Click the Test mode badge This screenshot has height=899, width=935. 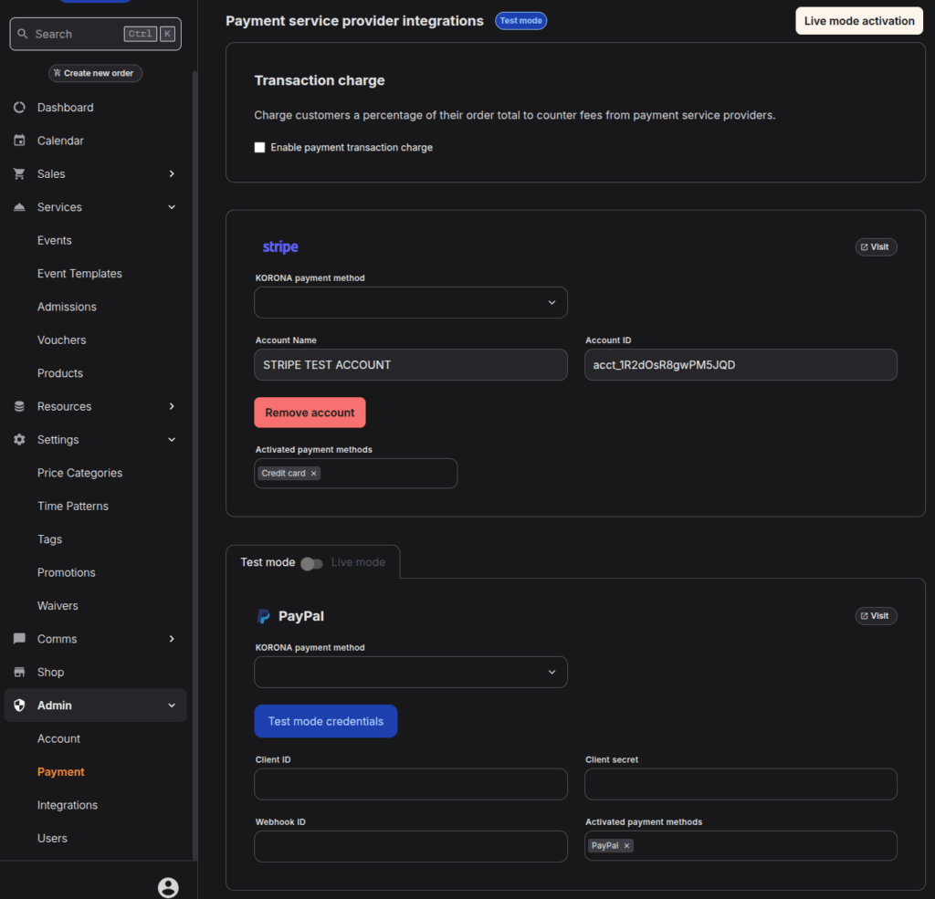coord(521,21)
